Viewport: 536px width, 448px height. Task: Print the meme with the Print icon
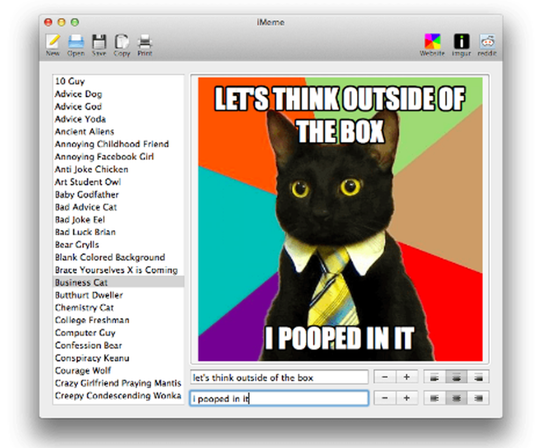point(145,44)
